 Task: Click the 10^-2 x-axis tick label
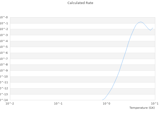click(x=10, y=103)
